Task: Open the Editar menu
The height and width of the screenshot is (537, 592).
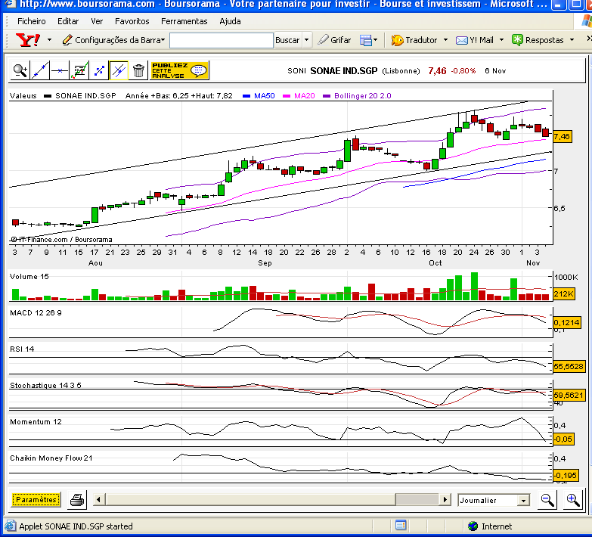Action: point(68,21)
